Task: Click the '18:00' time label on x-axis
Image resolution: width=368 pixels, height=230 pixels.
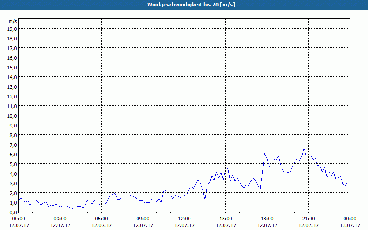Action: (267, 219)
